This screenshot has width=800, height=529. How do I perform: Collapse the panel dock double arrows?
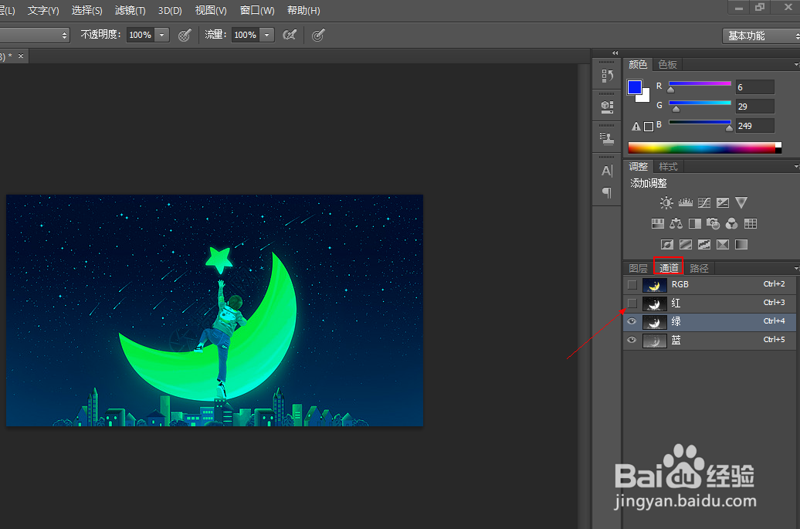(x=615, y=53)
